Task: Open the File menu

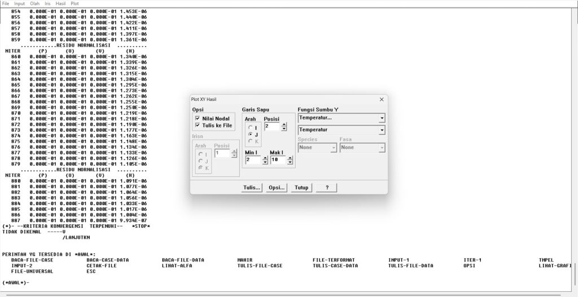Action: [x=6, y=3]
